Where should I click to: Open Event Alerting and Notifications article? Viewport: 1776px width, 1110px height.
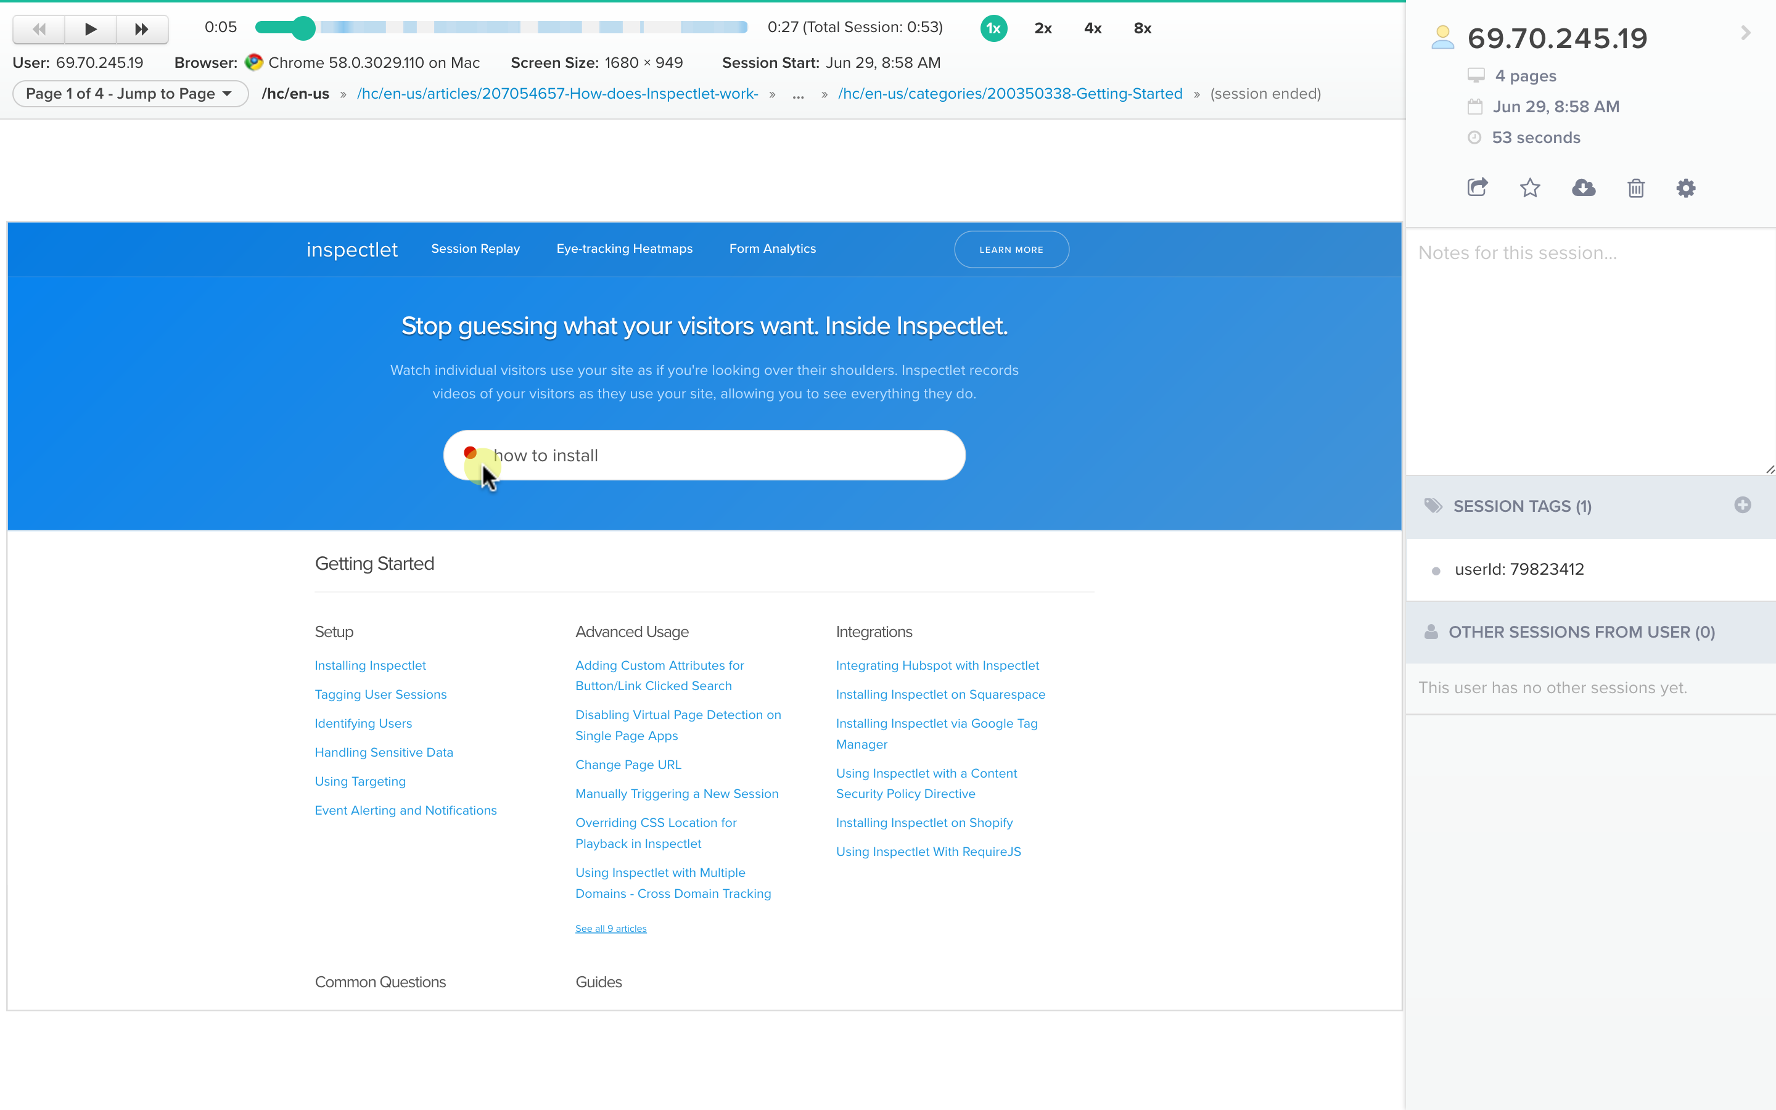tap(405, 810)
